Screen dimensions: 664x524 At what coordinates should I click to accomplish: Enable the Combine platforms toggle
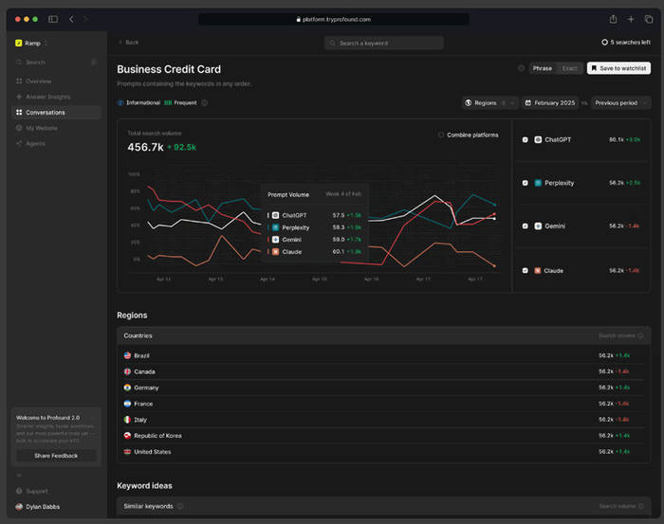point(441,135)
